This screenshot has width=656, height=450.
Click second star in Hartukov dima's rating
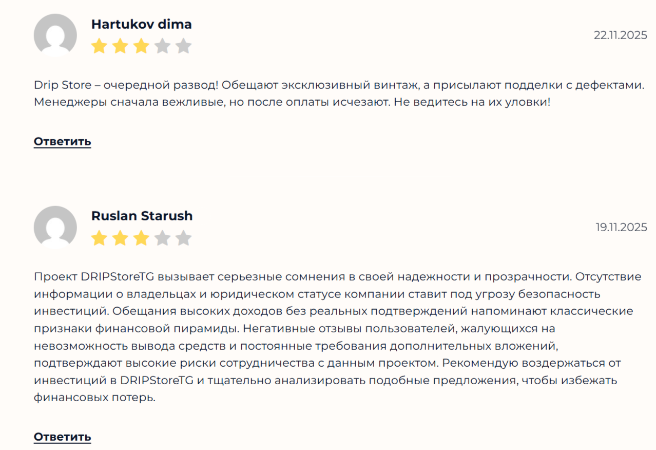[x=120, y=47]
